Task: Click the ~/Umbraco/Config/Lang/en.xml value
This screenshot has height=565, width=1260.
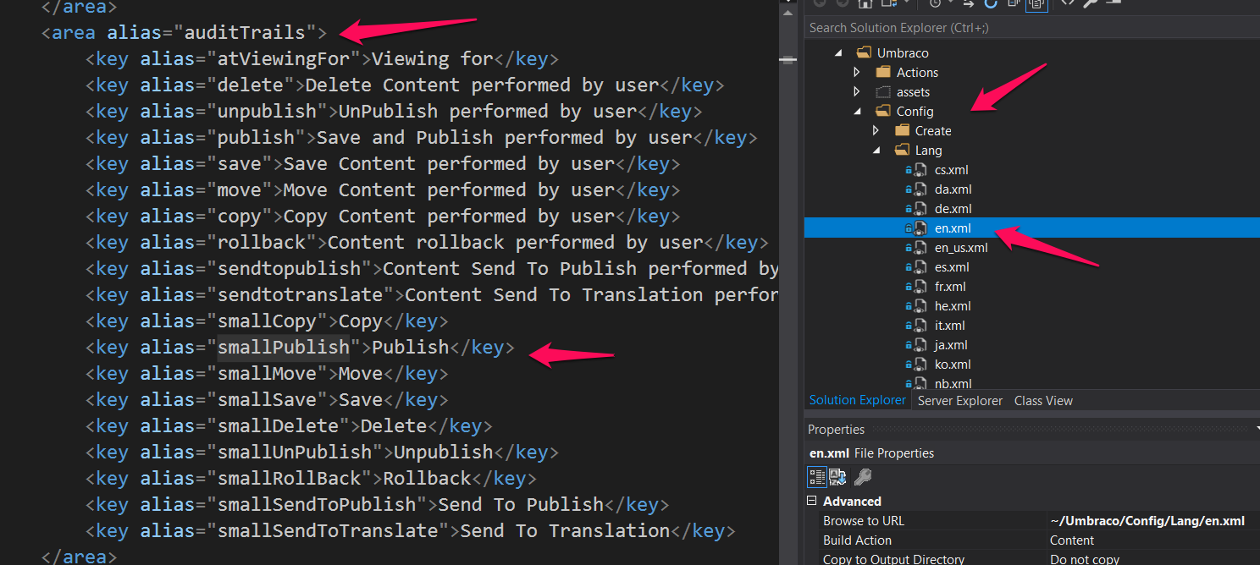Action: pos(1147,520)
